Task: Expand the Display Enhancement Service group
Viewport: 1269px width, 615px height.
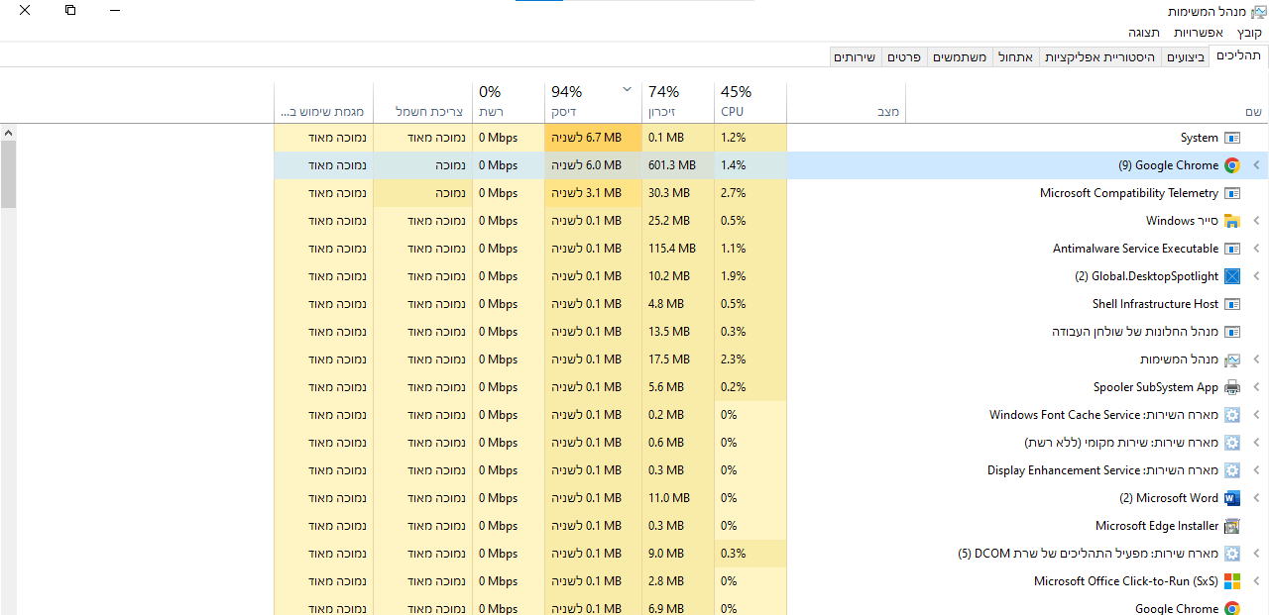Action: click(x=1256, y=470)
